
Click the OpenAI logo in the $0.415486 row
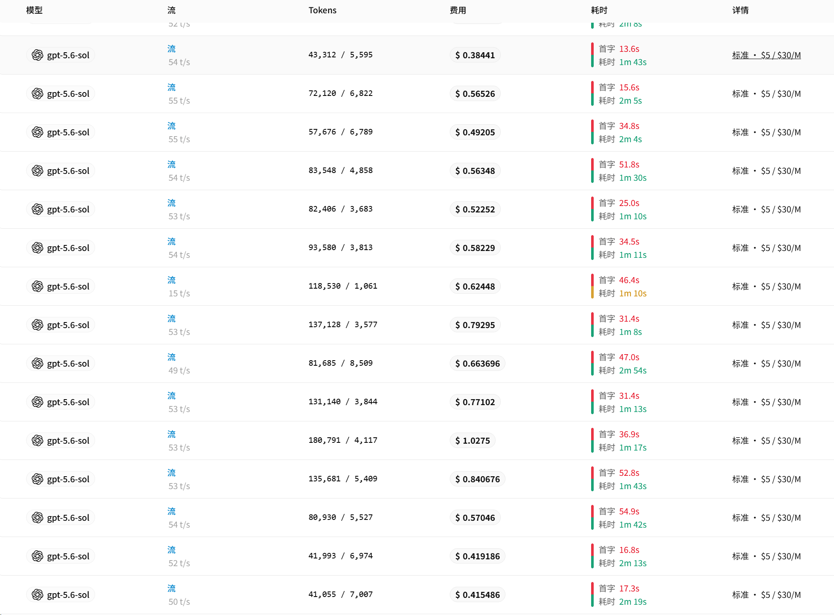pos(38,594)
